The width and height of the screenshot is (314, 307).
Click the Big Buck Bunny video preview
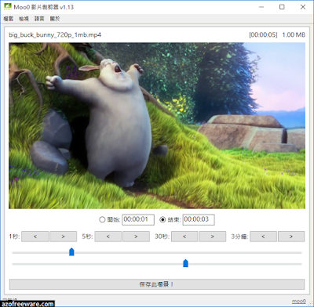pyautogui.click(x=157, y=125)
